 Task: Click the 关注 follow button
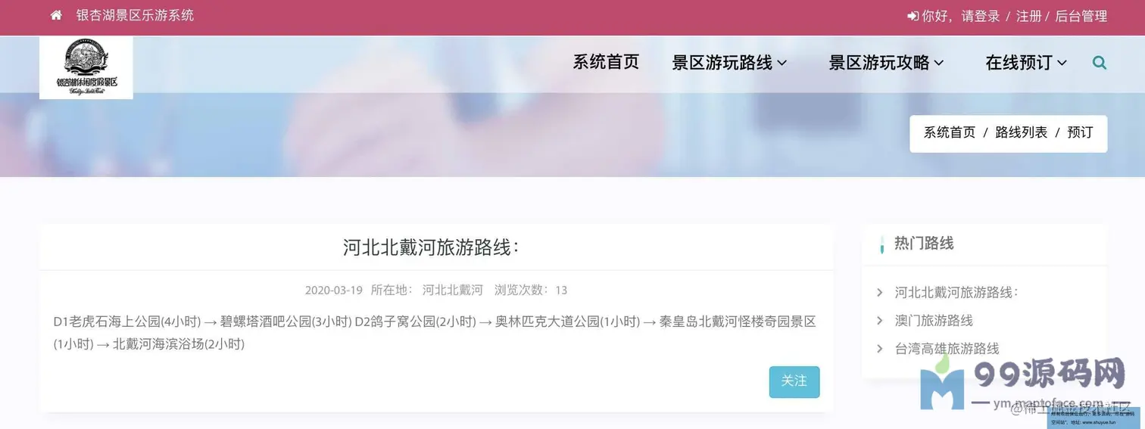coord(794,382)
